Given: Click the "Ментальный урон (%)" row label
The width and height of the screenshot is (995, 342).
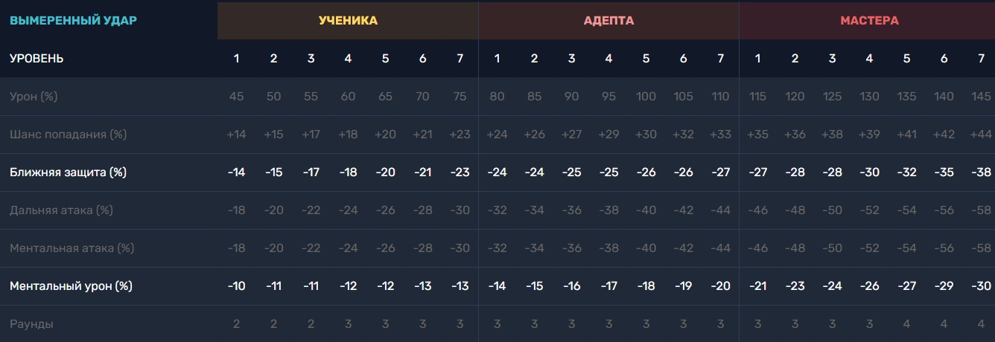Looking at the screenshot, I should click(71, 286).
